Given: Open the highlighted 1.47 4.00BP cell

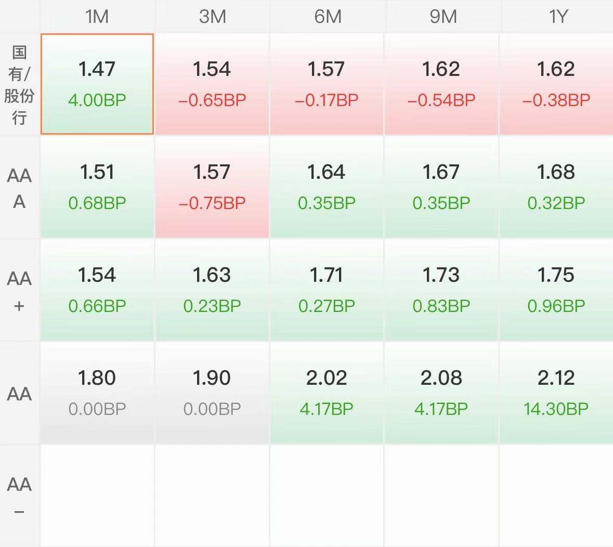Looking at the screenshot, I should 97,84.
